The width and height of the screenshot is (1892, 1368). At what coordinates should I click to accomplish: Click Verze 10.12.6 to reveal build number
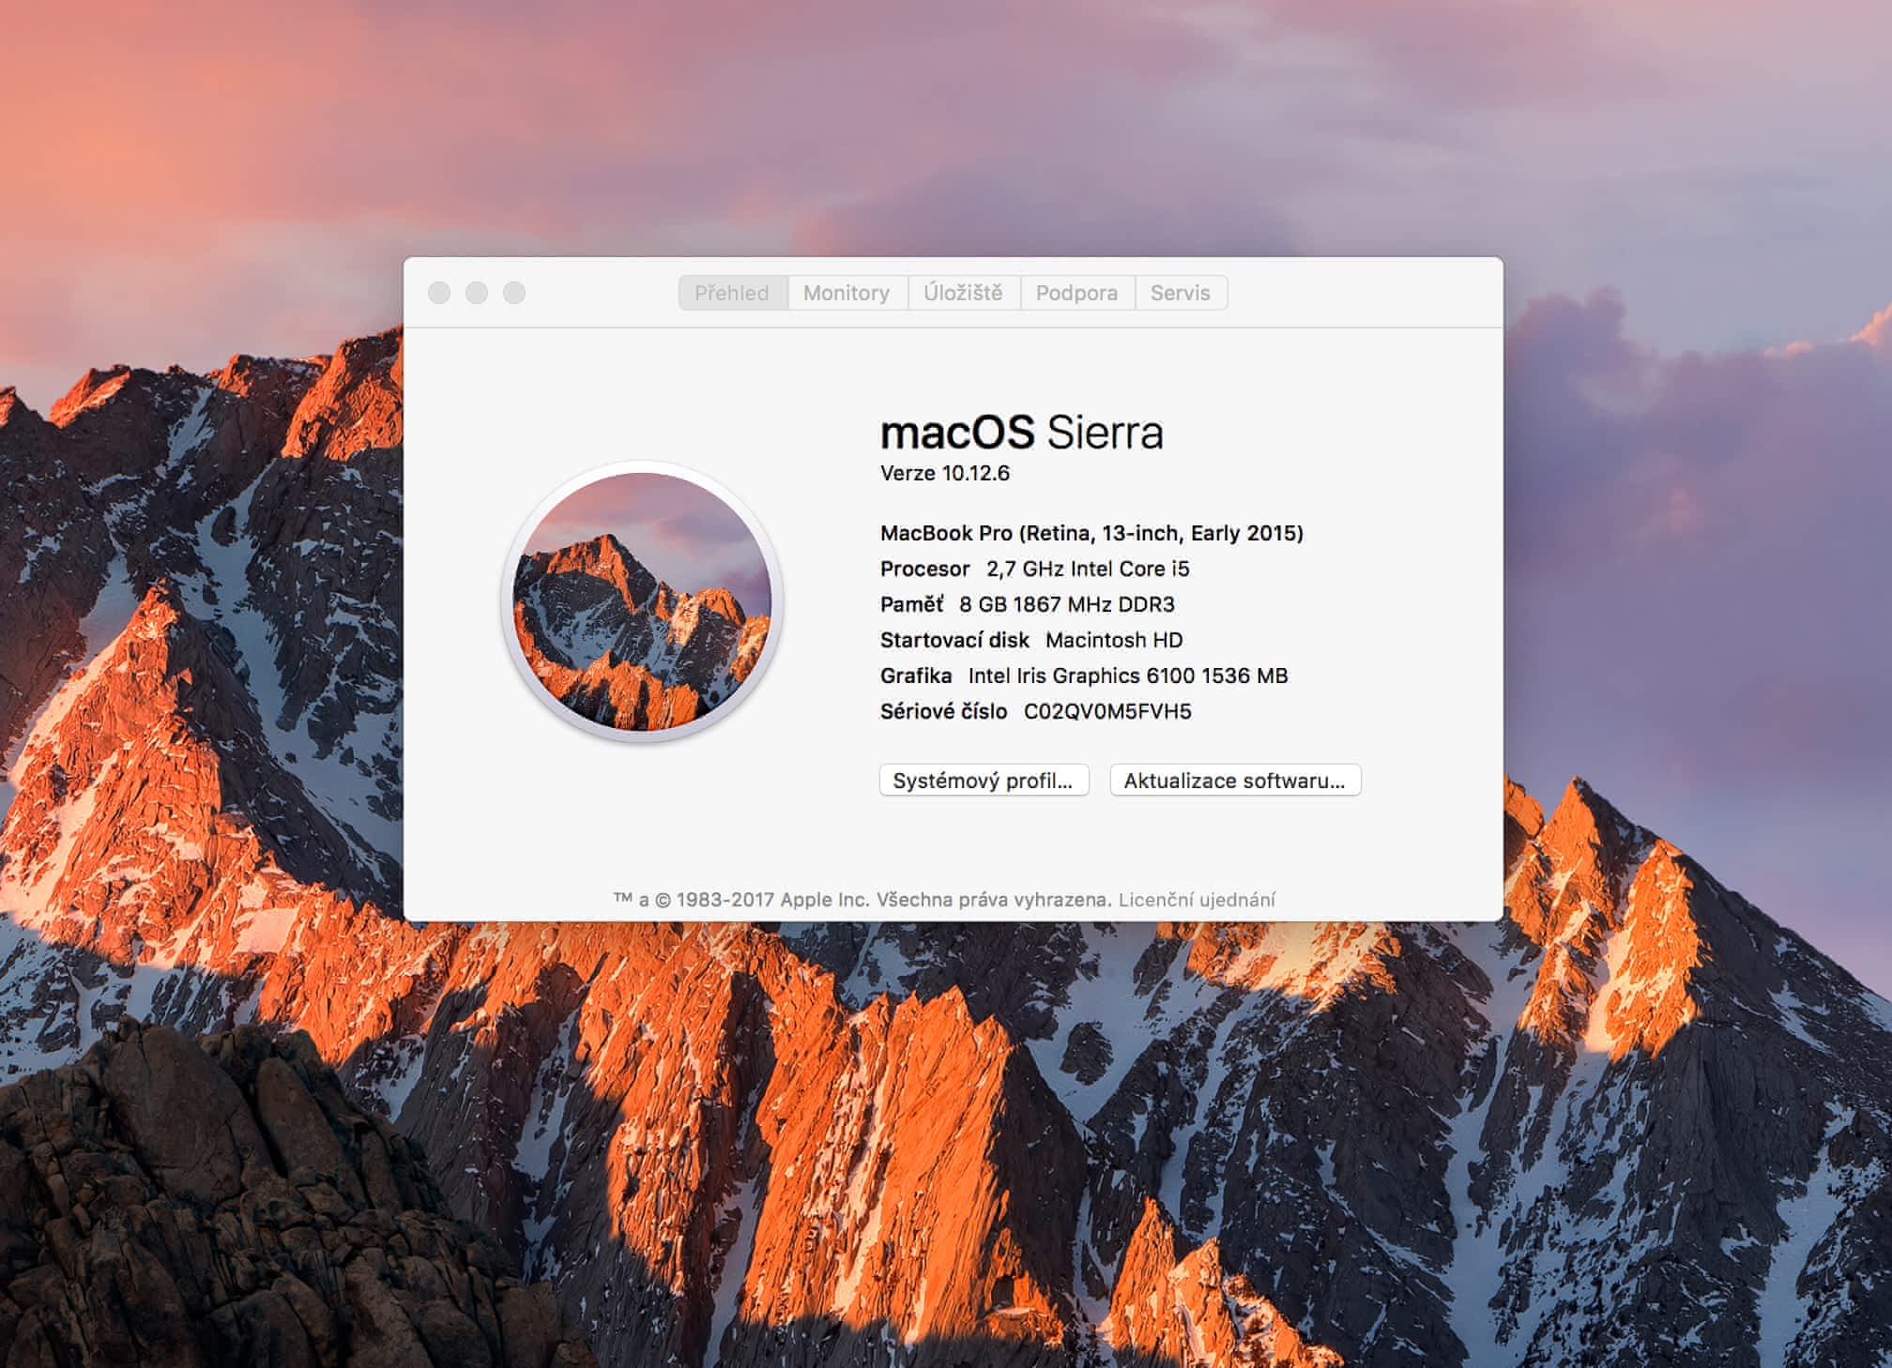945,474
